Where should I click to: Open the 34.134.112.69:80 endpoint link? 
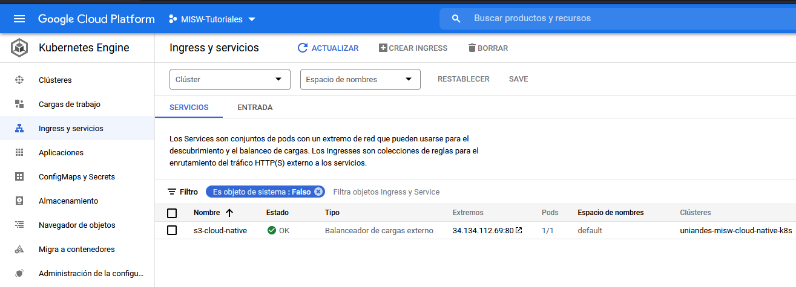pos(483,230)
